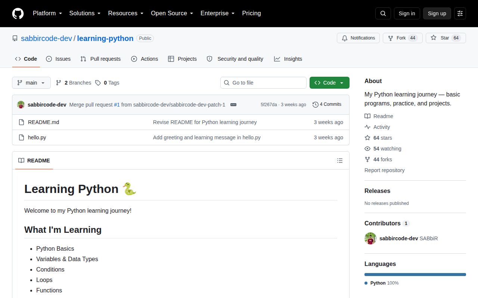Switch to the Issues tab

click(x=58, y=59)
